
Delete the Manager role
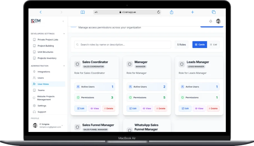tap(161, 109)
